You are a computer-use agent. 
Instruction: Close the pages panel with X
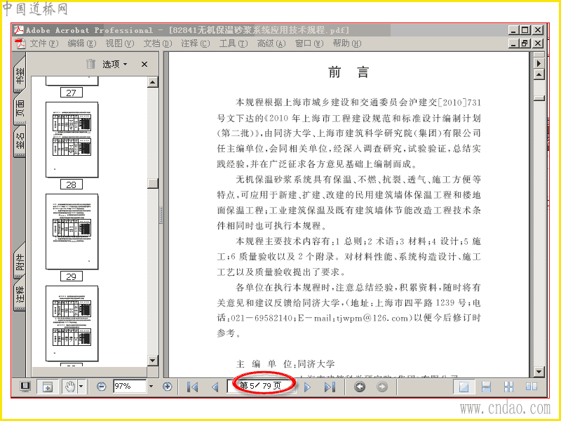144,65
